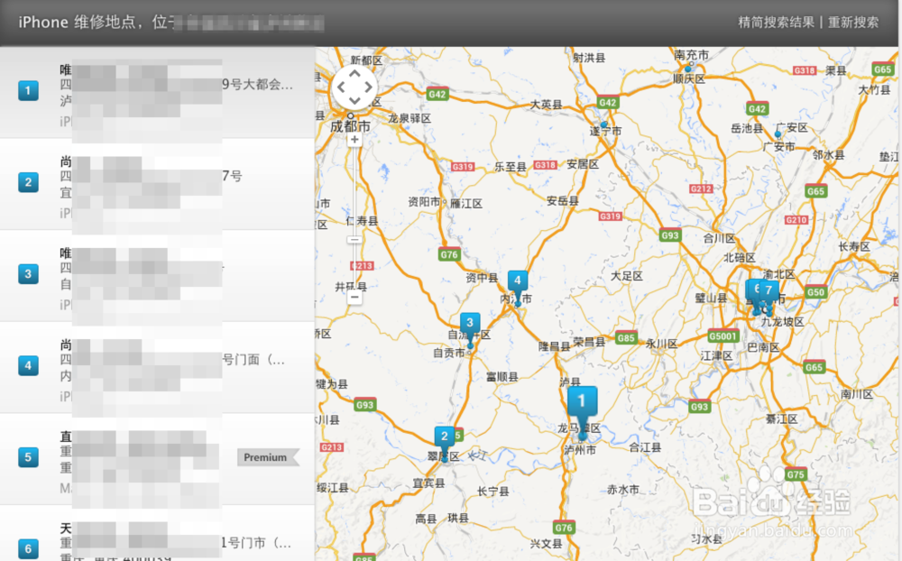Click the 大足区 label on the map
This screenshot has width=902, height=561.
click(x=627, y=276)
